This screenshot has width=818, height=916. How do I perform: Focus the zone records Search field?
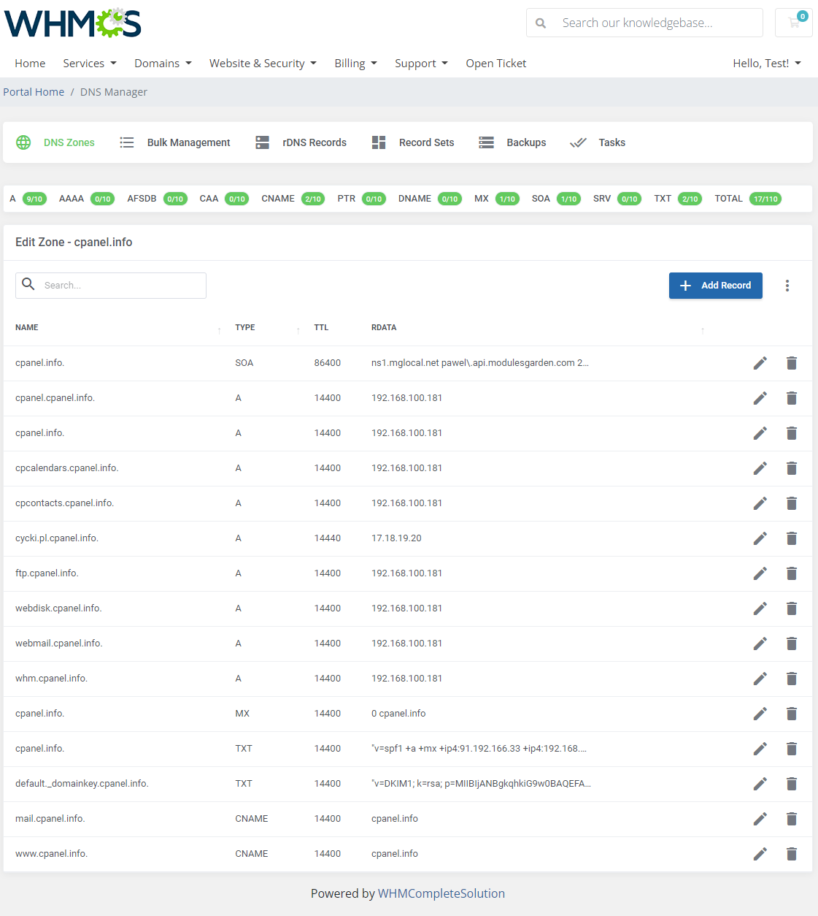click(111, 286)
